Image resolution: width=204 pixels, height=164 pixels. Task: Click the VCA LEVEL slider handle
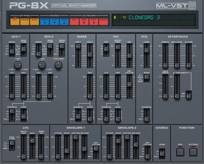(x=147, y=50)
